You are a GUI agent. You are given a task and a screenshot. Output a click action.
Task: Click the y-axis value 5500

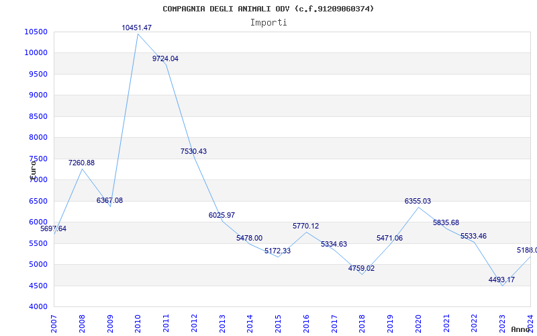pyautogui.click(x=38, y=243)
